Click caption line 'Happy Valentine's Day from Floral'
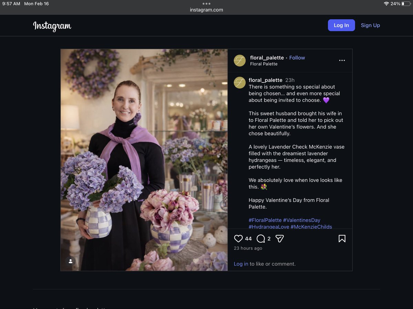The height and width of the screenshot is (309, 413). 289,200
